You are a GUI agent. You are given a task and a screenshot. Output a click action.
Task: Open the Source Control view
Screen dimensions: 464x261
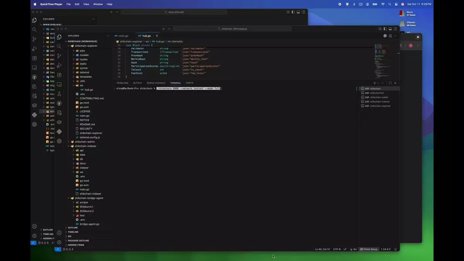59,56
